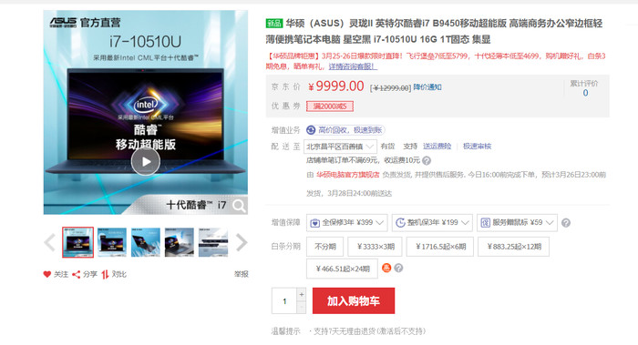Screen dimensions: 638x345
Task: Increase quantity with the plus stepper
Action: [x=302, y=294]
